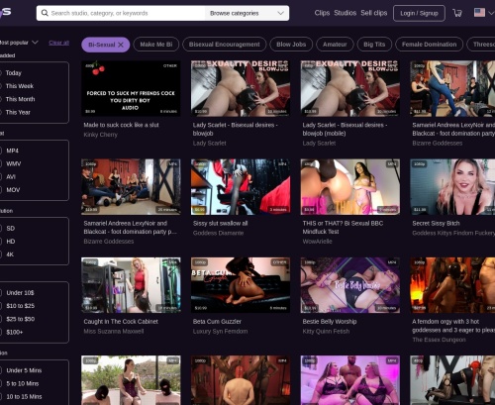
Task: Open the WowArielle studio link
Action: (x=317, y=242)
